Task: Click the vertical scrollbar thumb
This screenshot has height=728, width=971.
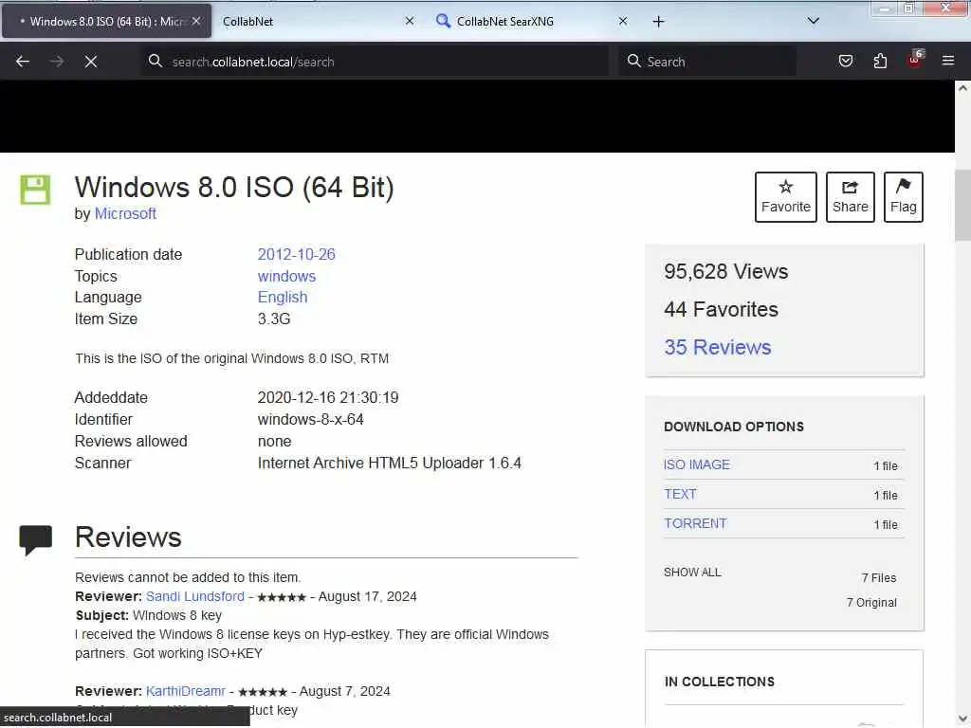Action: (962, 205)
